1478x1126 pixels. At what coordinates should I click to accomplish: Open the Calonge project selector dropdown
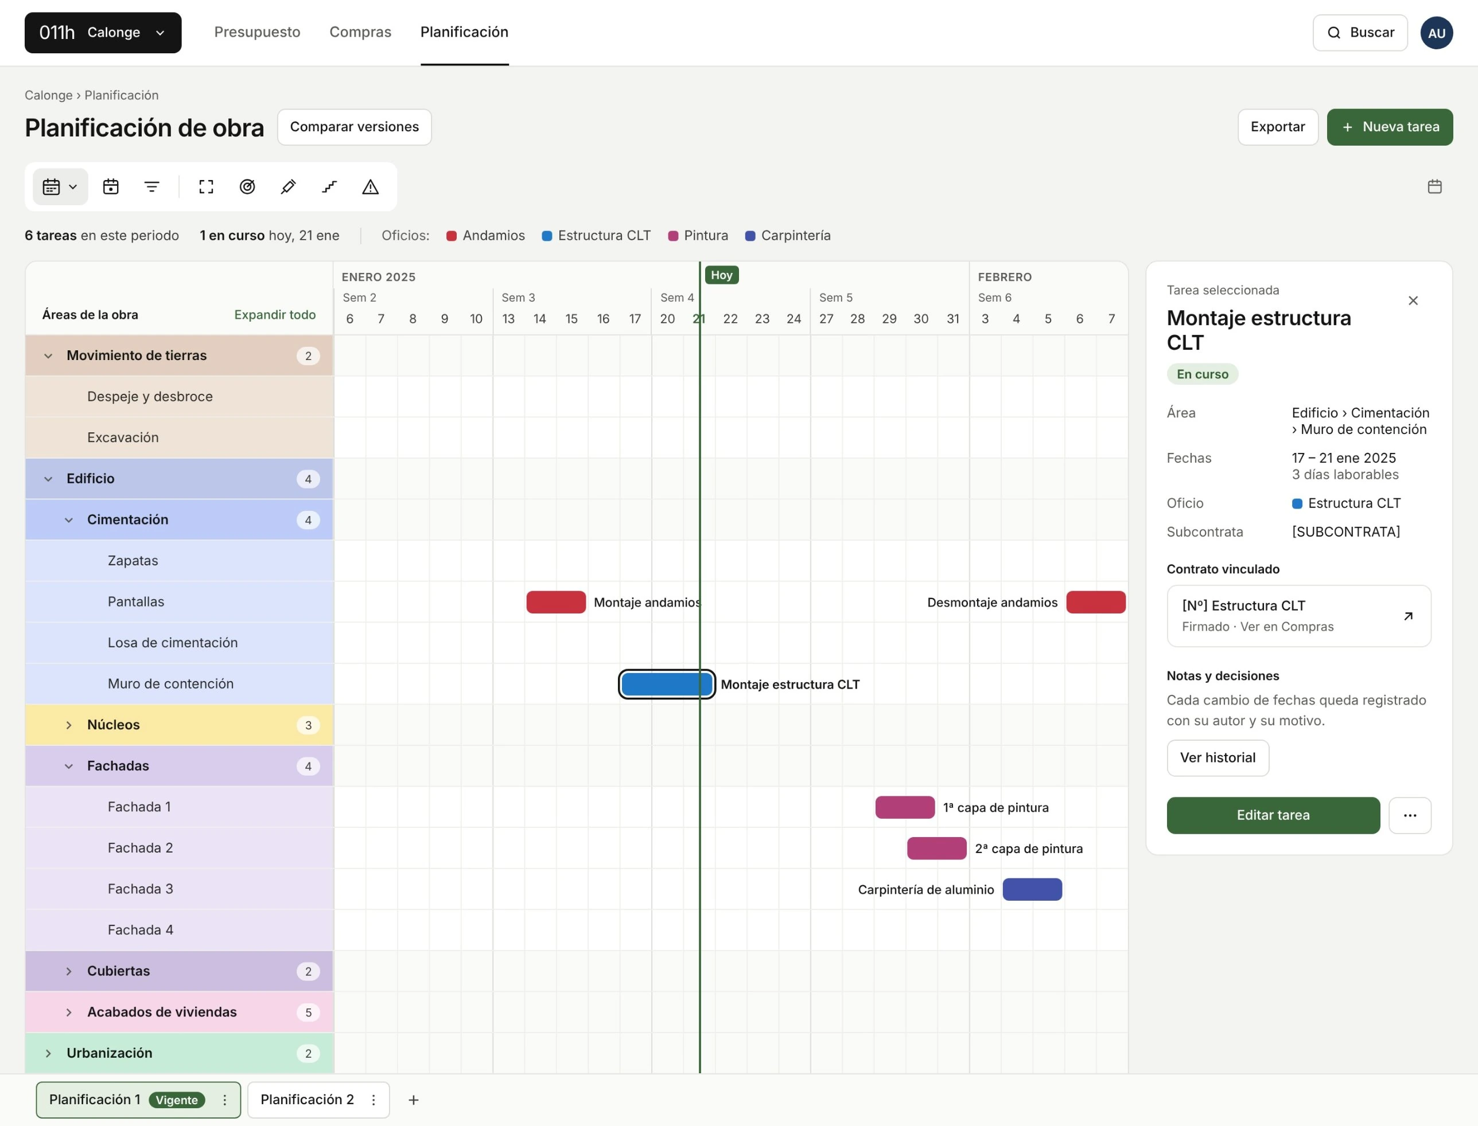click(x=103, y=33)
